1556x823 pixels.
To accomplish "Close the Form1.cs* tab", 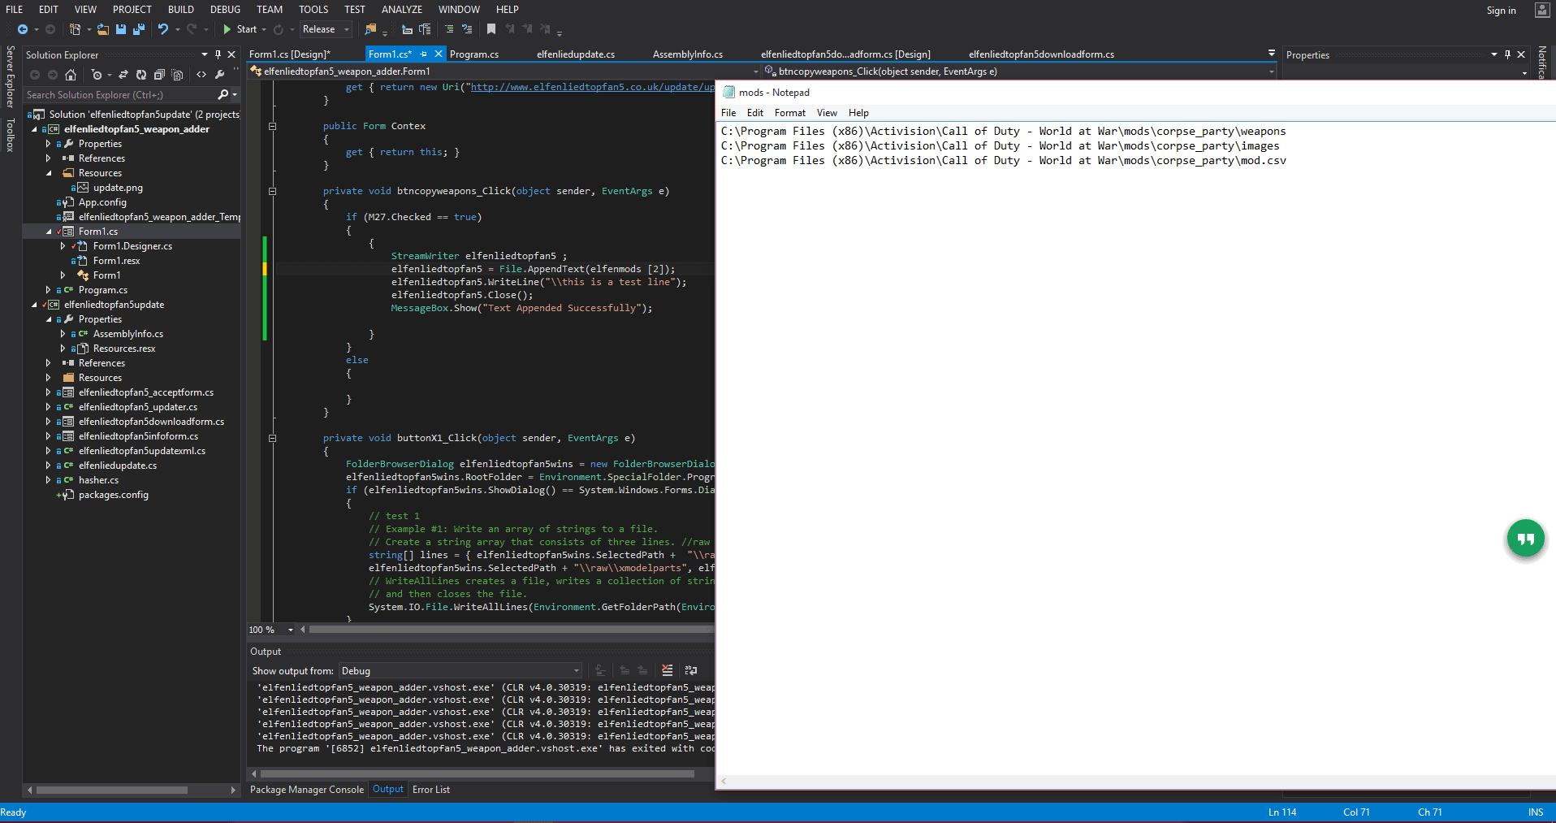I will click(439, 54).
